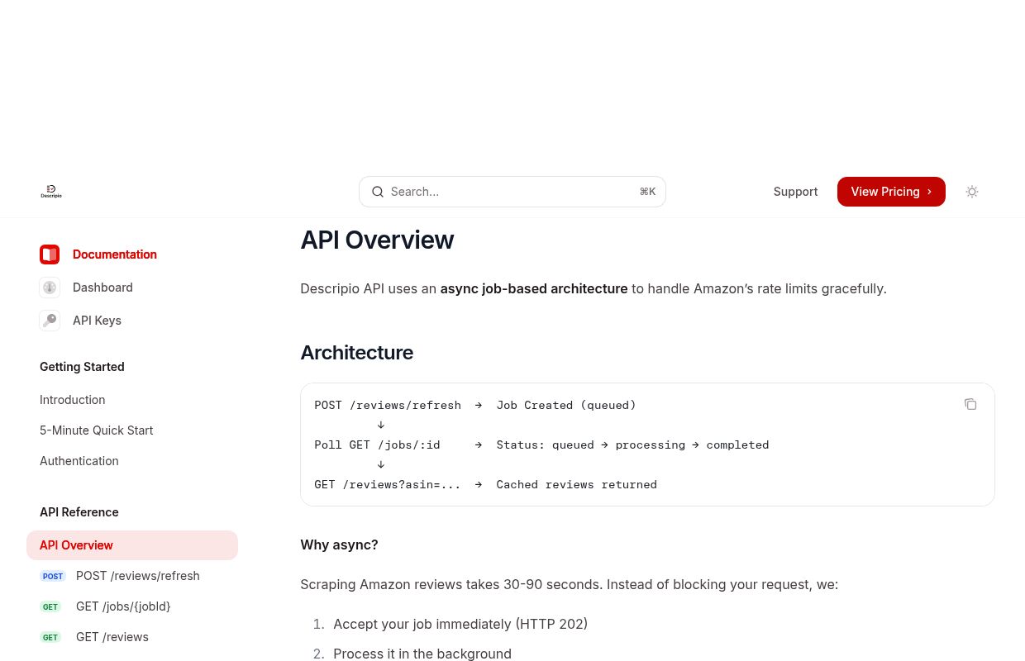
Task: Click the API Reference section label
Action: pyautogui.click(x=79, y=512)
